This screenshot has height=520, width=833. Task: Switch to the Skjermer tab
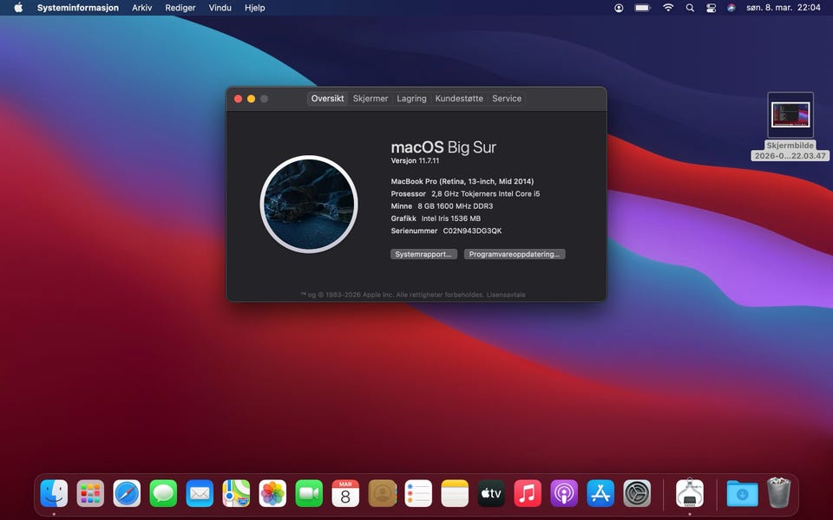pos(371,99)
